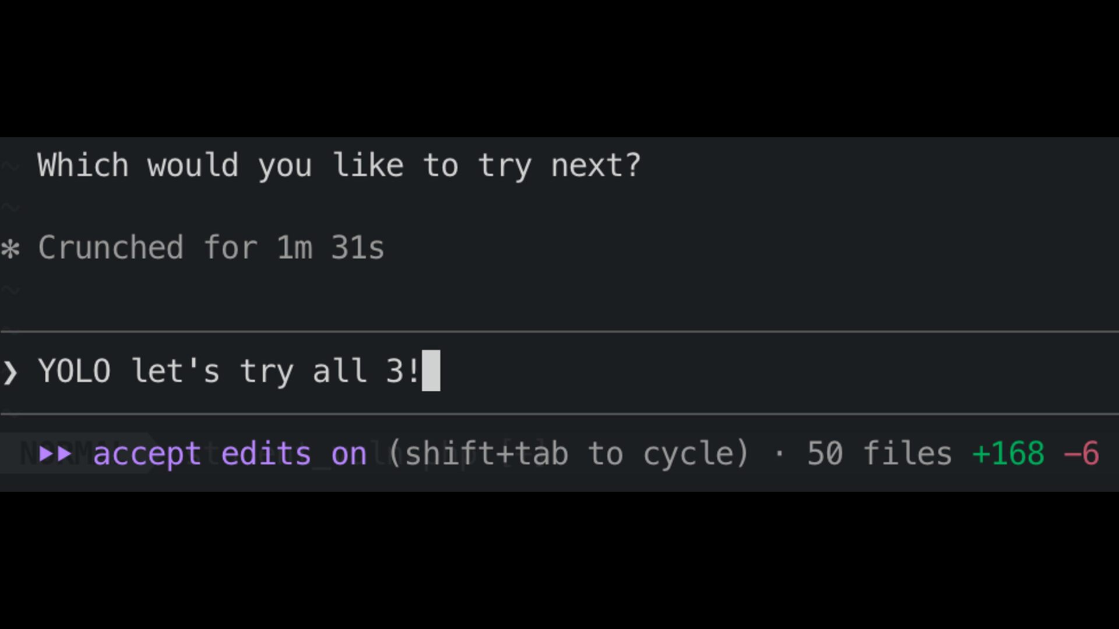Click the divider line above the prompt
Viewport: 1119px width, 629px height.
(559, 331)
